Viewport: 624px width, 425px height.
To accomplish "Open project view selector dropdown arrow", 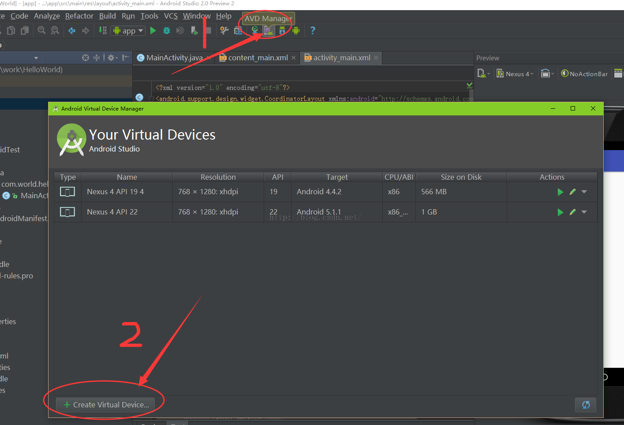I will pyautogui.click(x=36, y=58).
